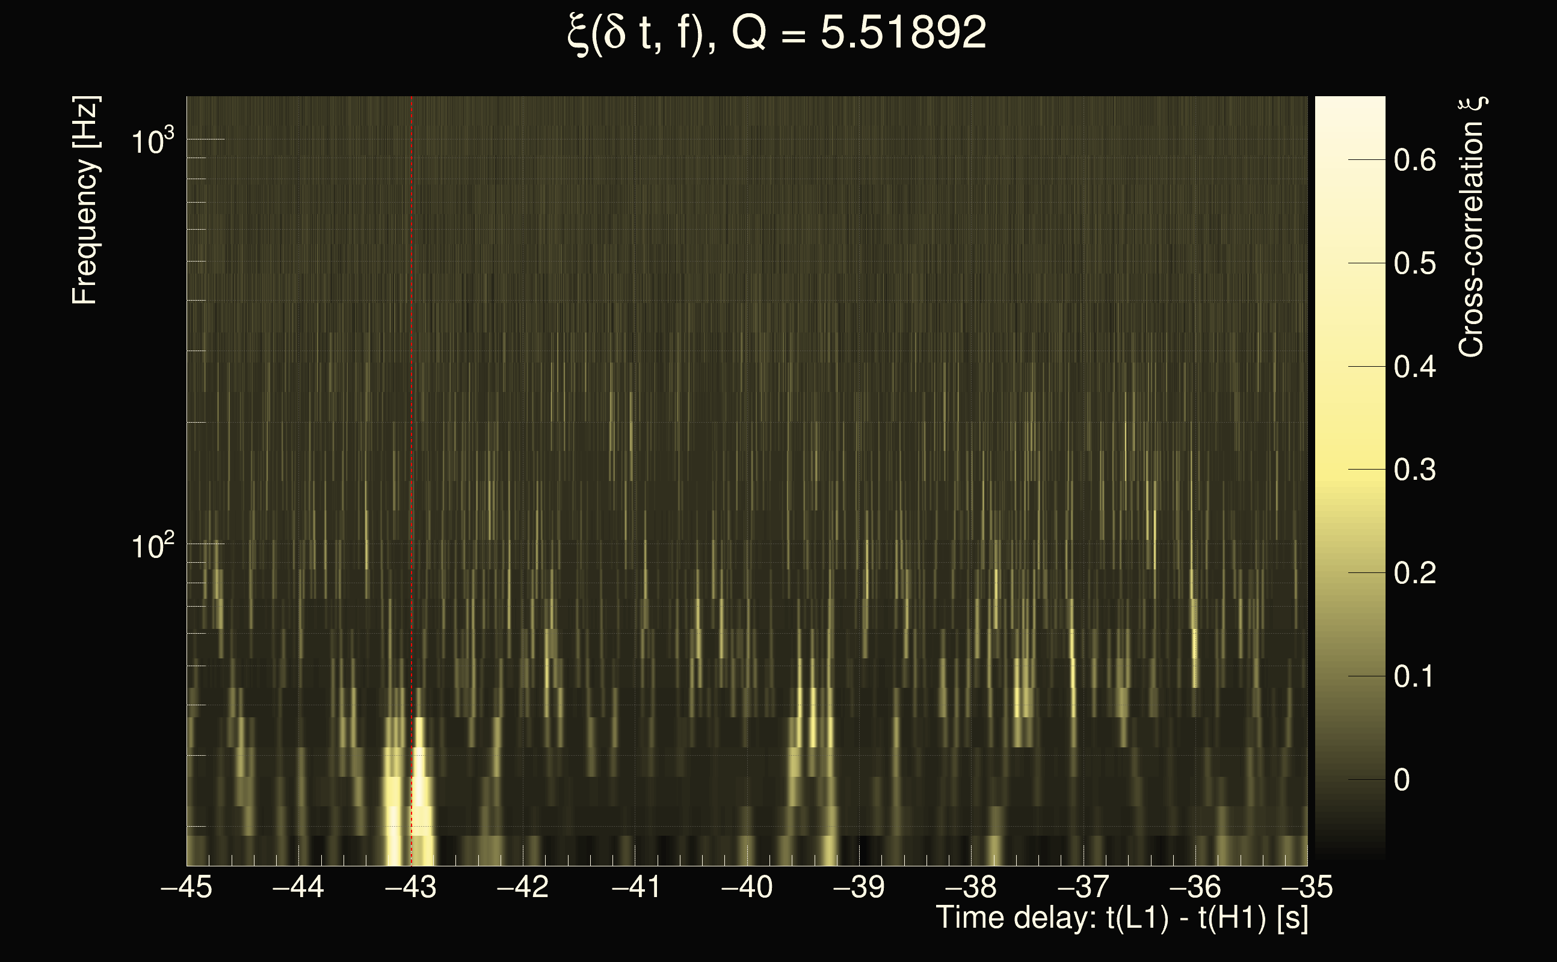Click the 10^3 frequency axis tick label

click(152, 141)
